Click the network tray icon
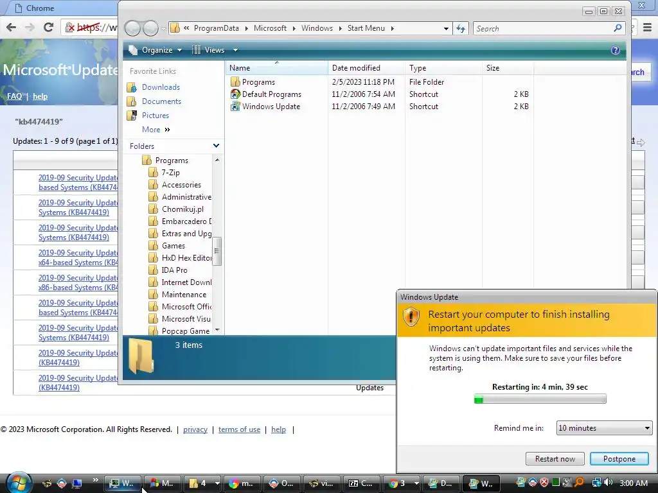This screenshot has width=658, height=493. (x=596, y=483)
